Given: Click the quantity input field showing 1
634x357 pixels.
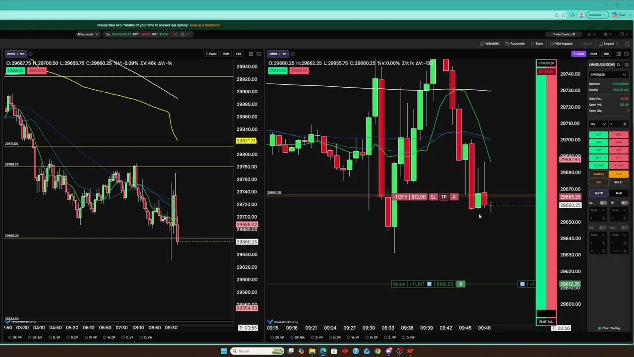Looking at the screenshot, I should coord(619,124).
